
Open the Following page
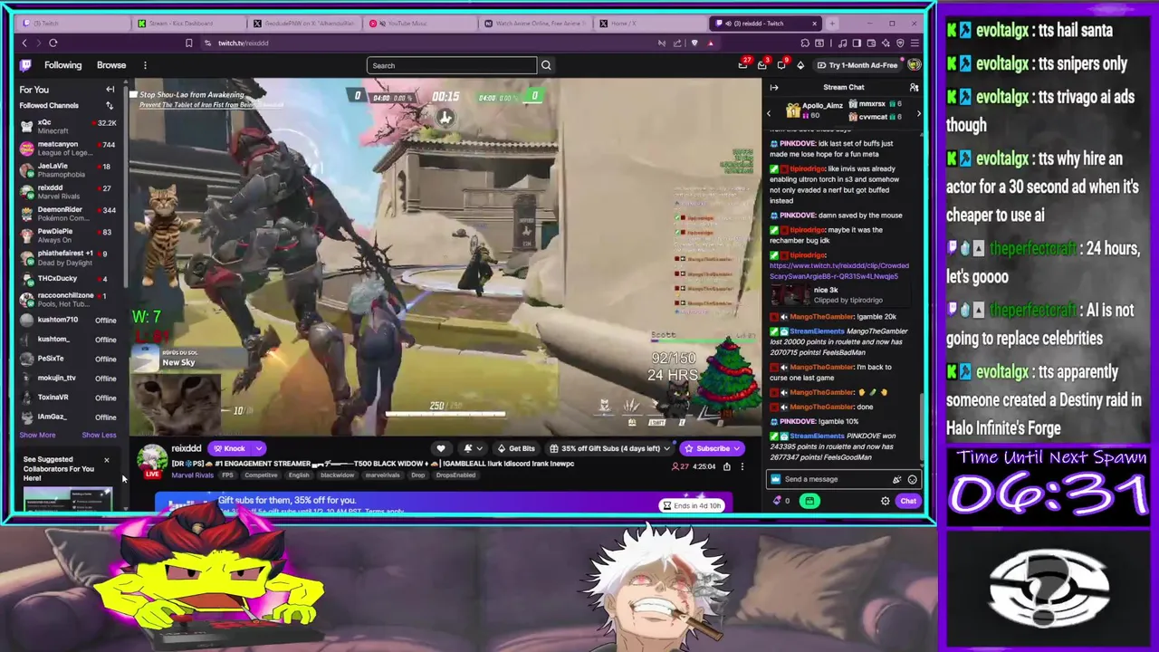click(x=62, y=65)
